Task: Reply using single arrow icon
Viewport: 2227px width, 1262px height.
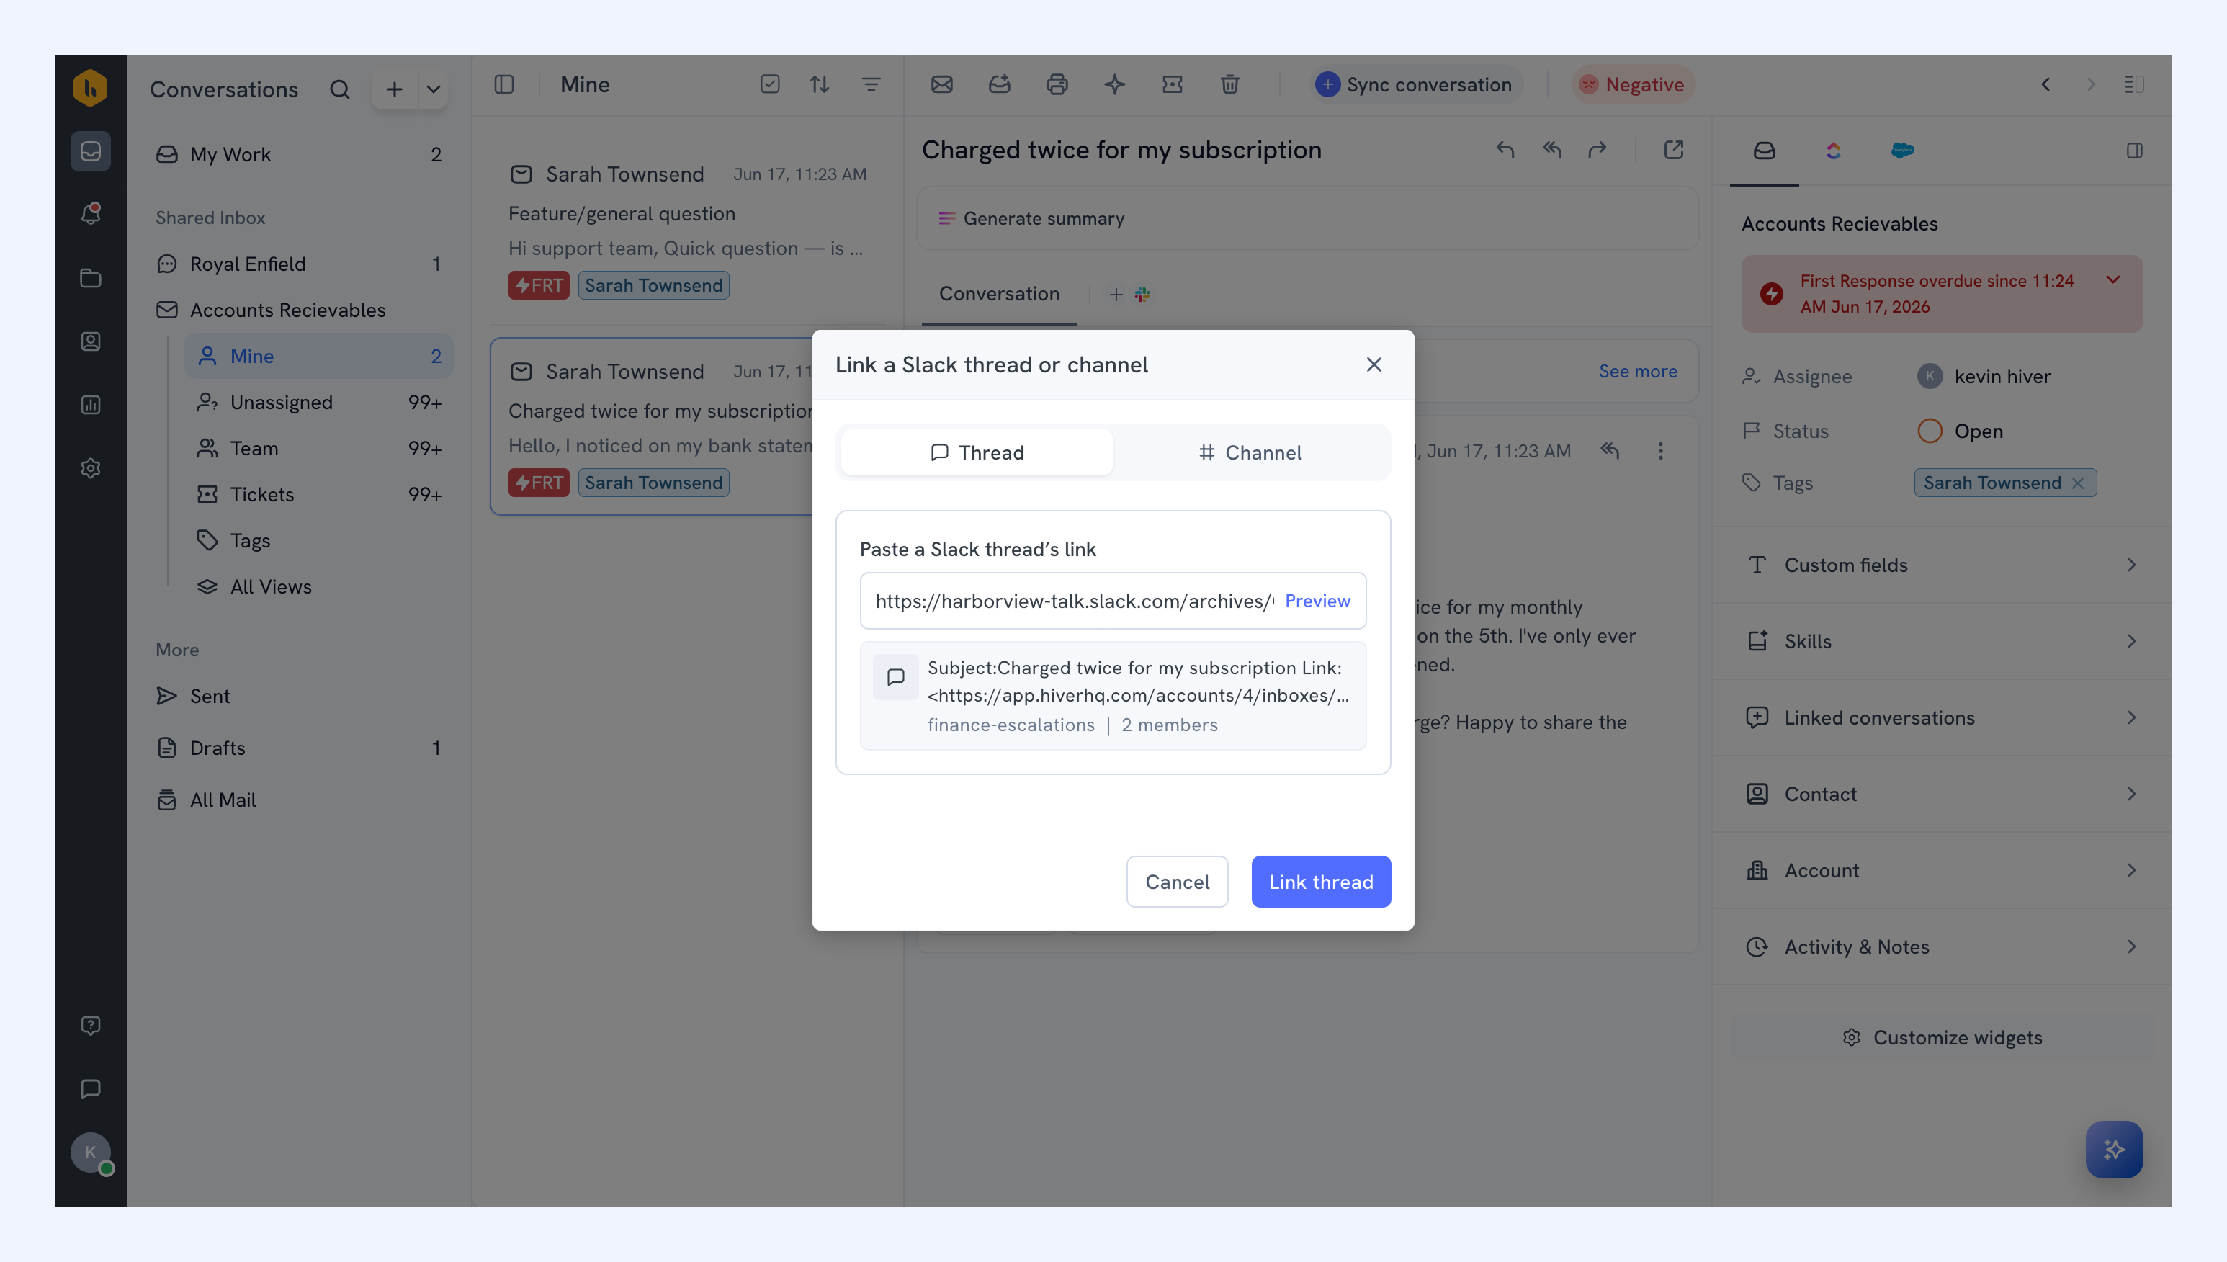Action: pyautogui.click(x=1505, y=150)
